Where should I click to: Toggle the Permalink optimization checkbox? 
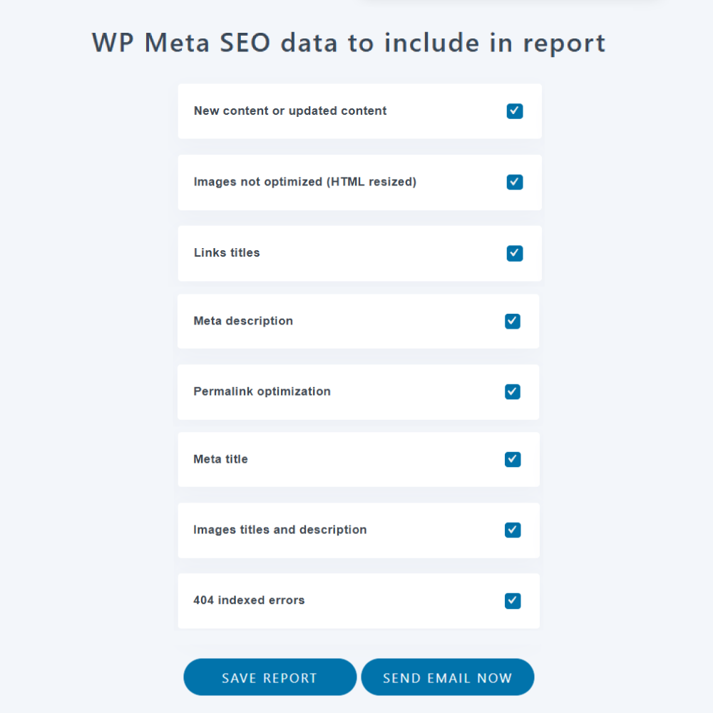point(513,391)
